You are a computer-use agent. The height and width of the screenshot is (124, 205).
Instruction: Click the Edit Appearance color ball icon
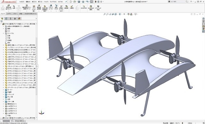tap(128, 14)
